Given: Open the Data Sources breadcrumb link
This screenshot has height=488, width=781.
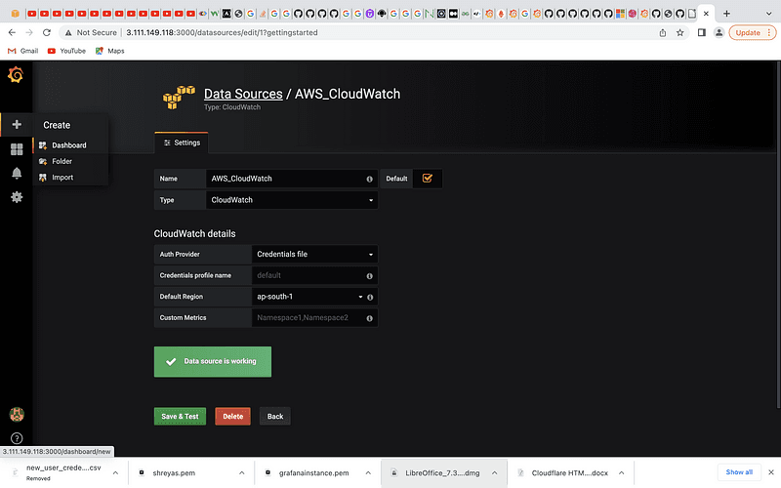Looking at the screenshot, I should (243, 94).
